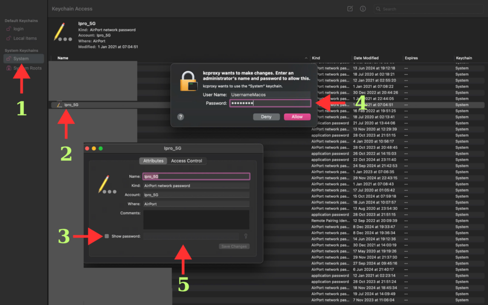The height and width of the screenshot is (305, 488).
Task: Click the Ipro_5G window title bar text
Action: tap(173, 149)
